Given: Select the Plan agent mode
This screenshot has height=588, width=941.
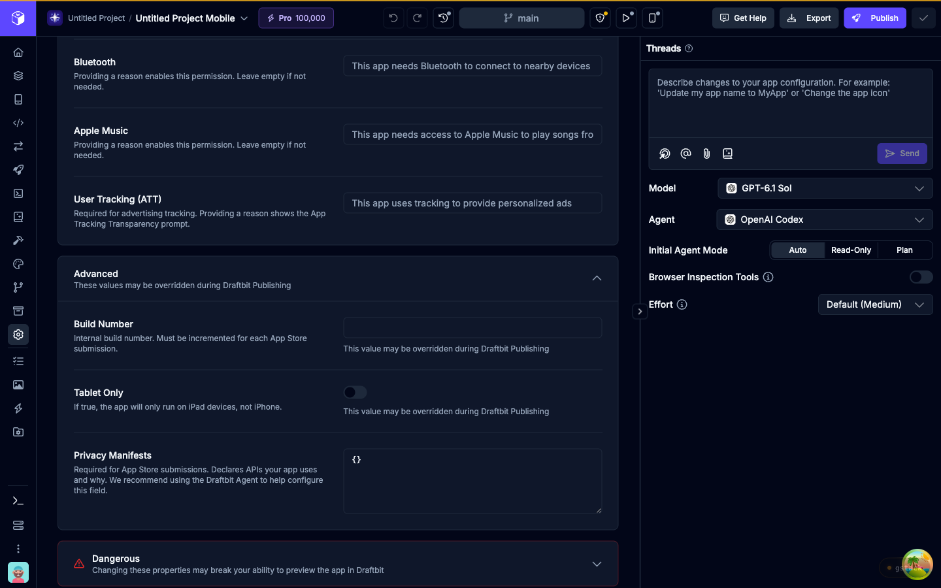Looking at the screenshot, I should pos(904,250).
